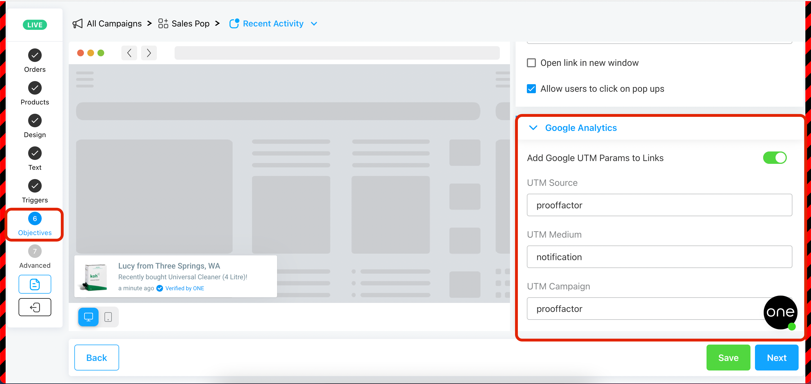Click the Orders step label
811x384 pixels.
(35, 70)
